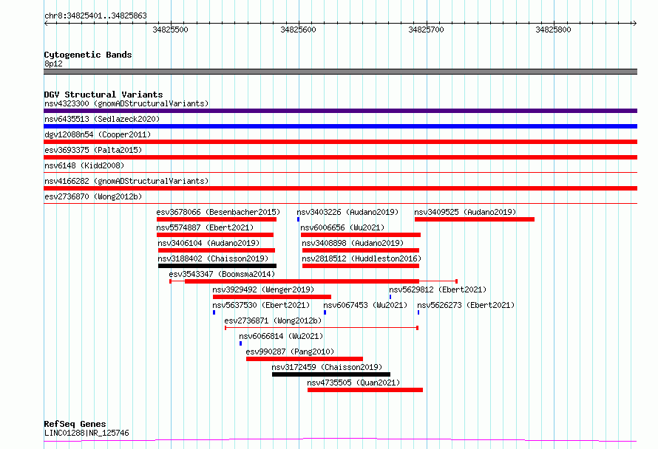Click ruler position 34825600
The width and height of the screenshot is (658, 449).
(298, 30)
